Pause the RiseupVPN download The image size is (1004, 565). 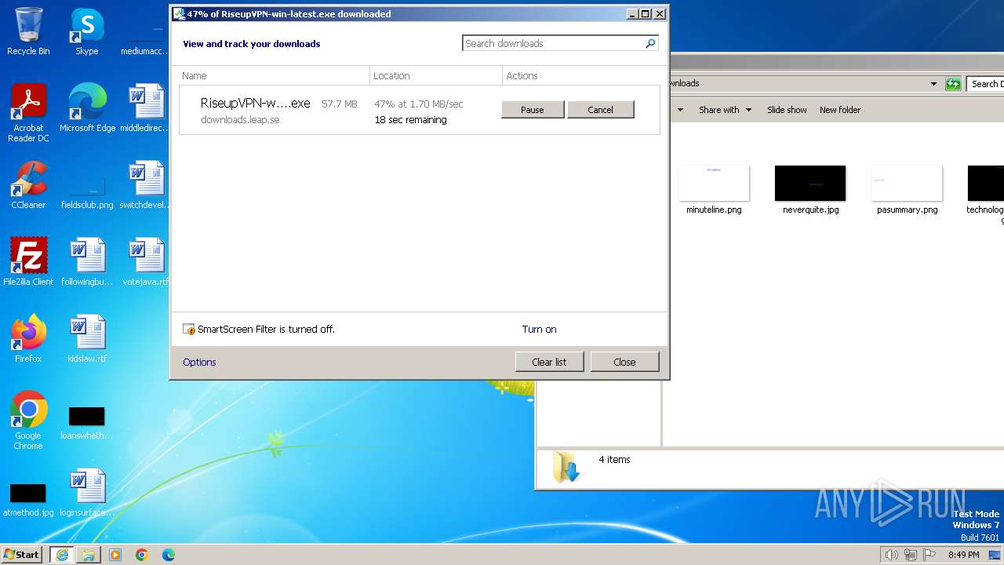pyautogui.click(x=533, y=110)
